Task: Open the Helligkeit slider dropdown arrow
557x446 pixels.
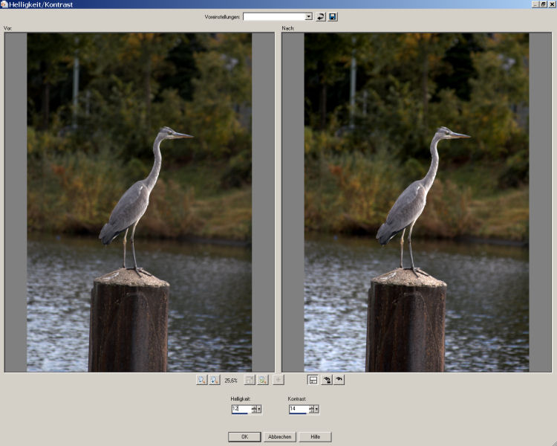Action: click(259, 409)
